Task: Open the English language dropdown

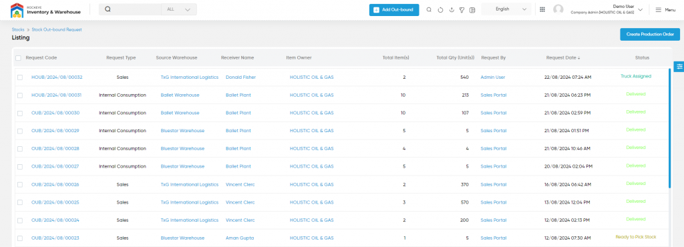Action: [x=506, y=9]
